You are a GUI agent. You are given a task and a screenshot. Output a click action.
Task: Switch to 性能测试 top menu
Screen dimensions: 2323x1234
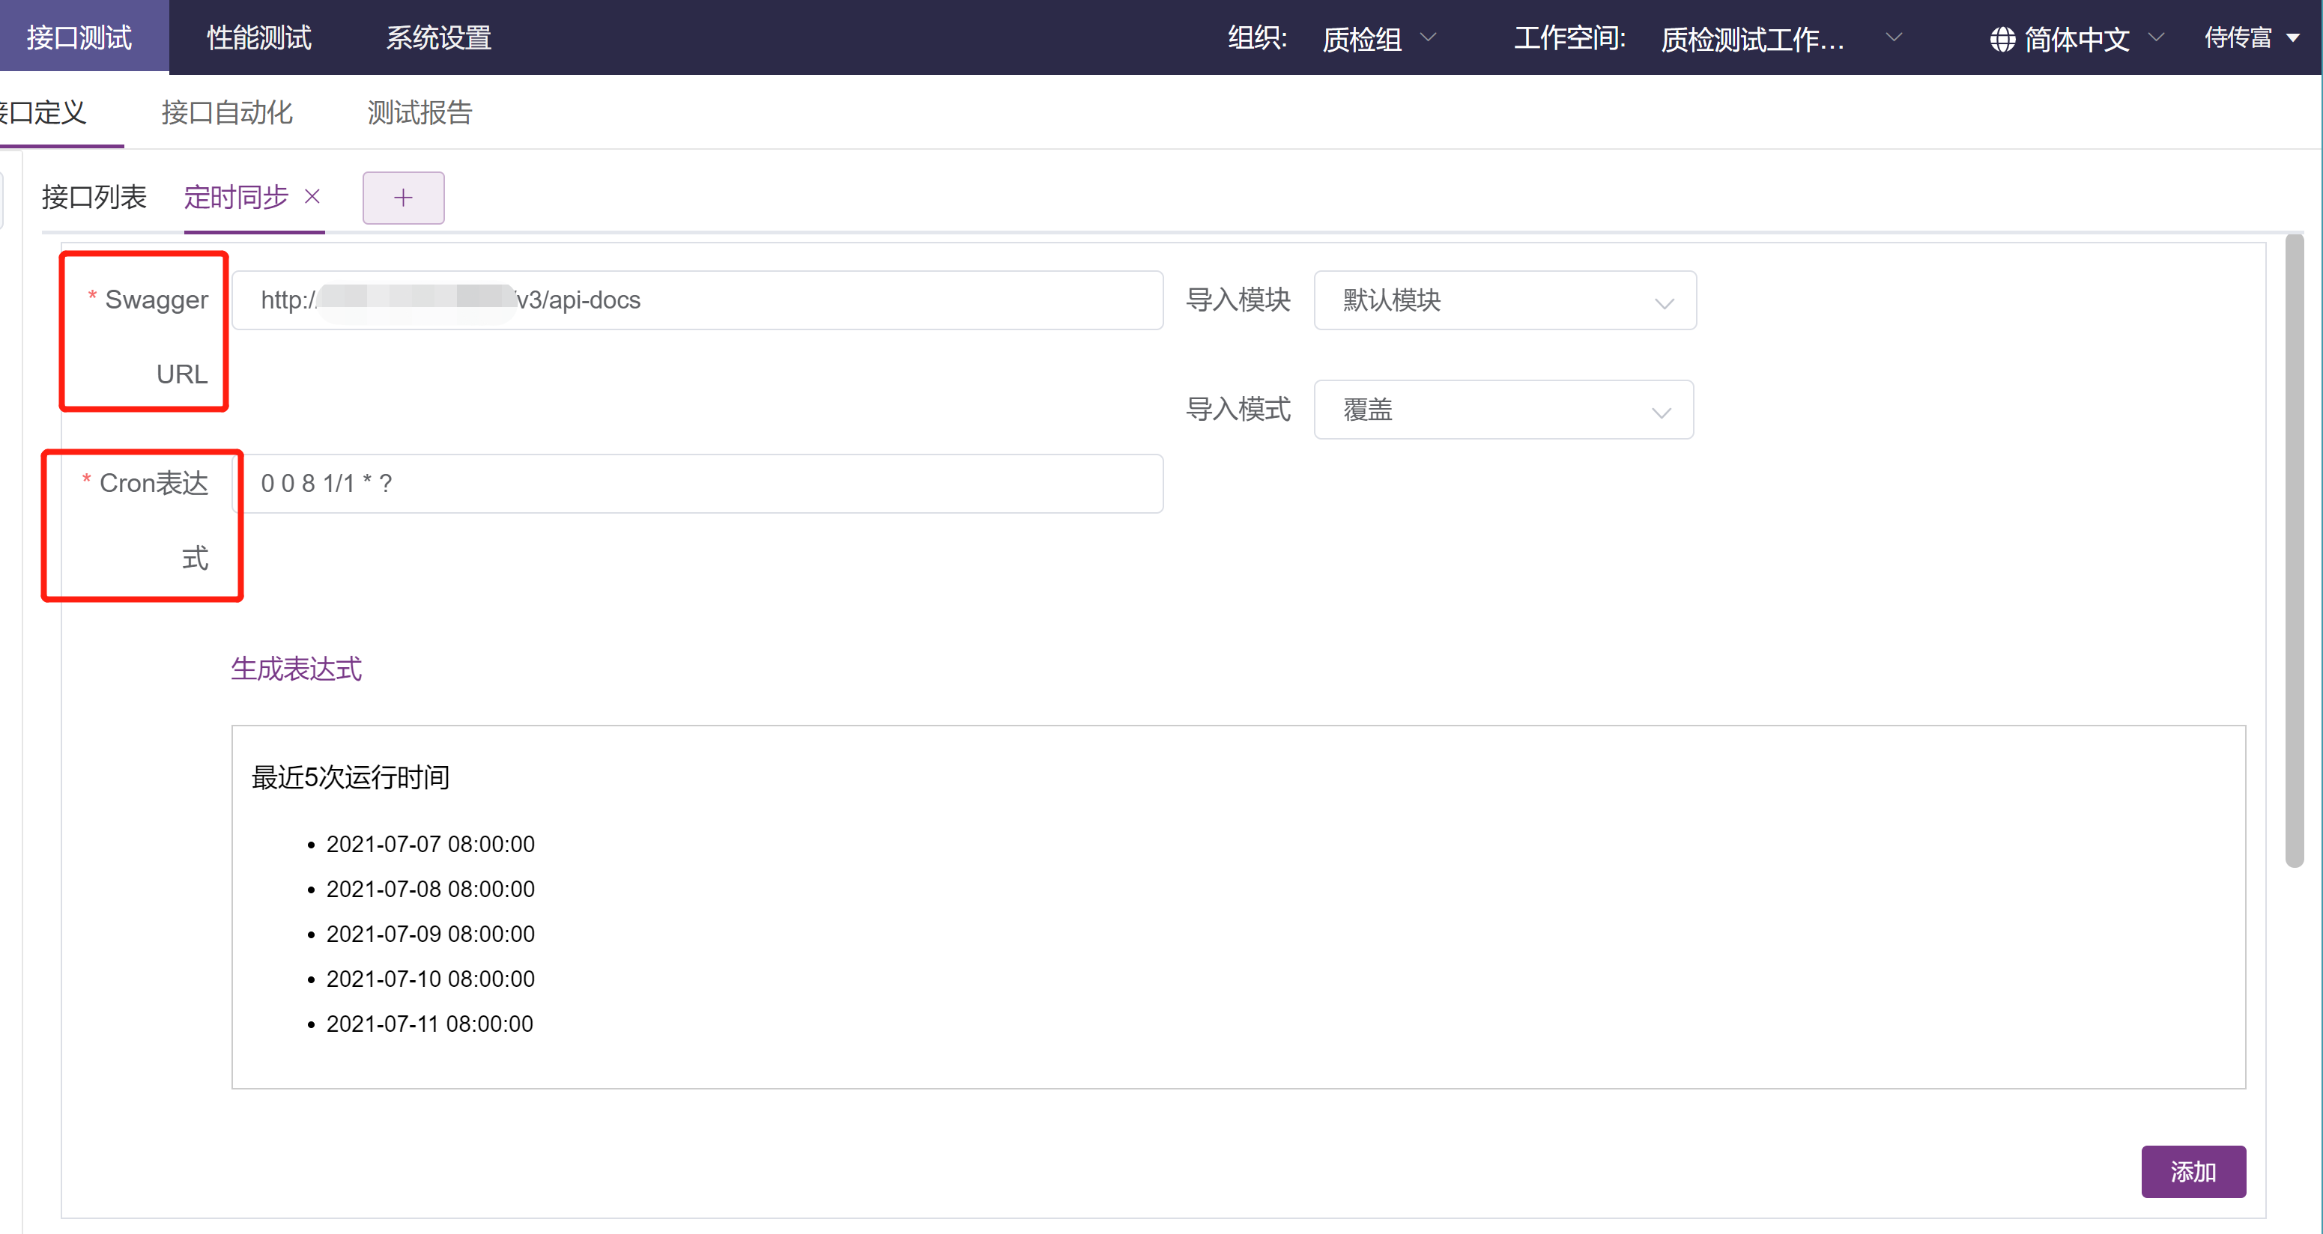pyautogui.click(x=258, y=37)
